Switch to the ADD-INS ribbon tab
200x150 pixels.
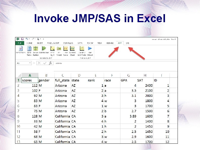pos(110,43)
